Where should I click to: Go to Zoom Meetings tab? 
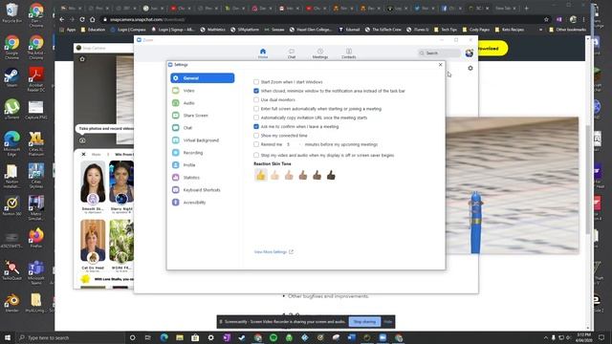click(320, 54)
